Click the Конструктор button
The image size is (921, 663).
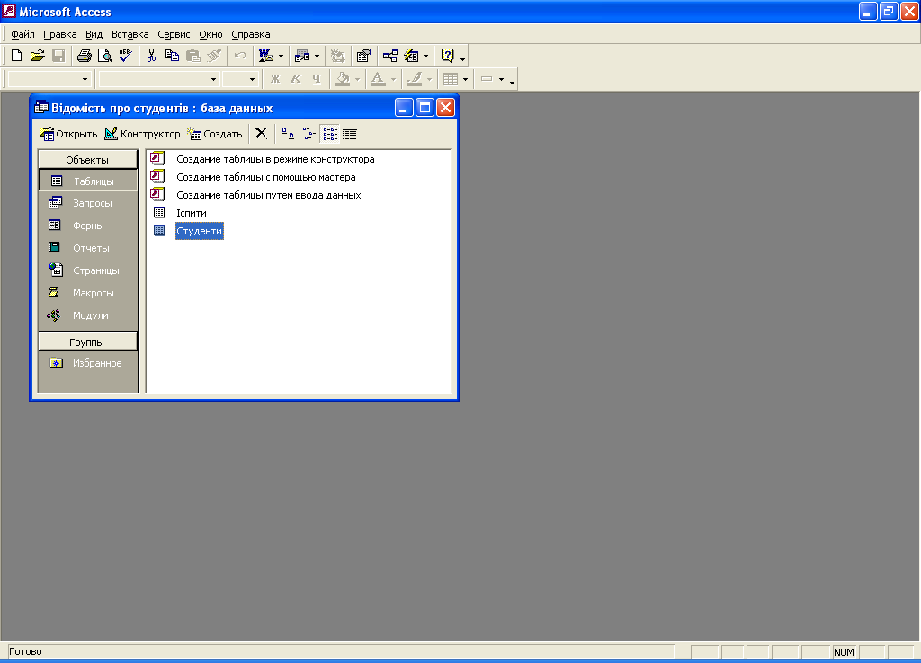142,134
